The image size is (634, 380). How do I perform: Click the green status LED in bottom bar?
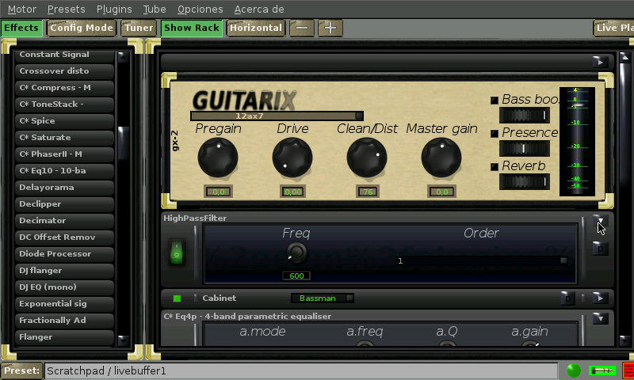coord(573,370)
